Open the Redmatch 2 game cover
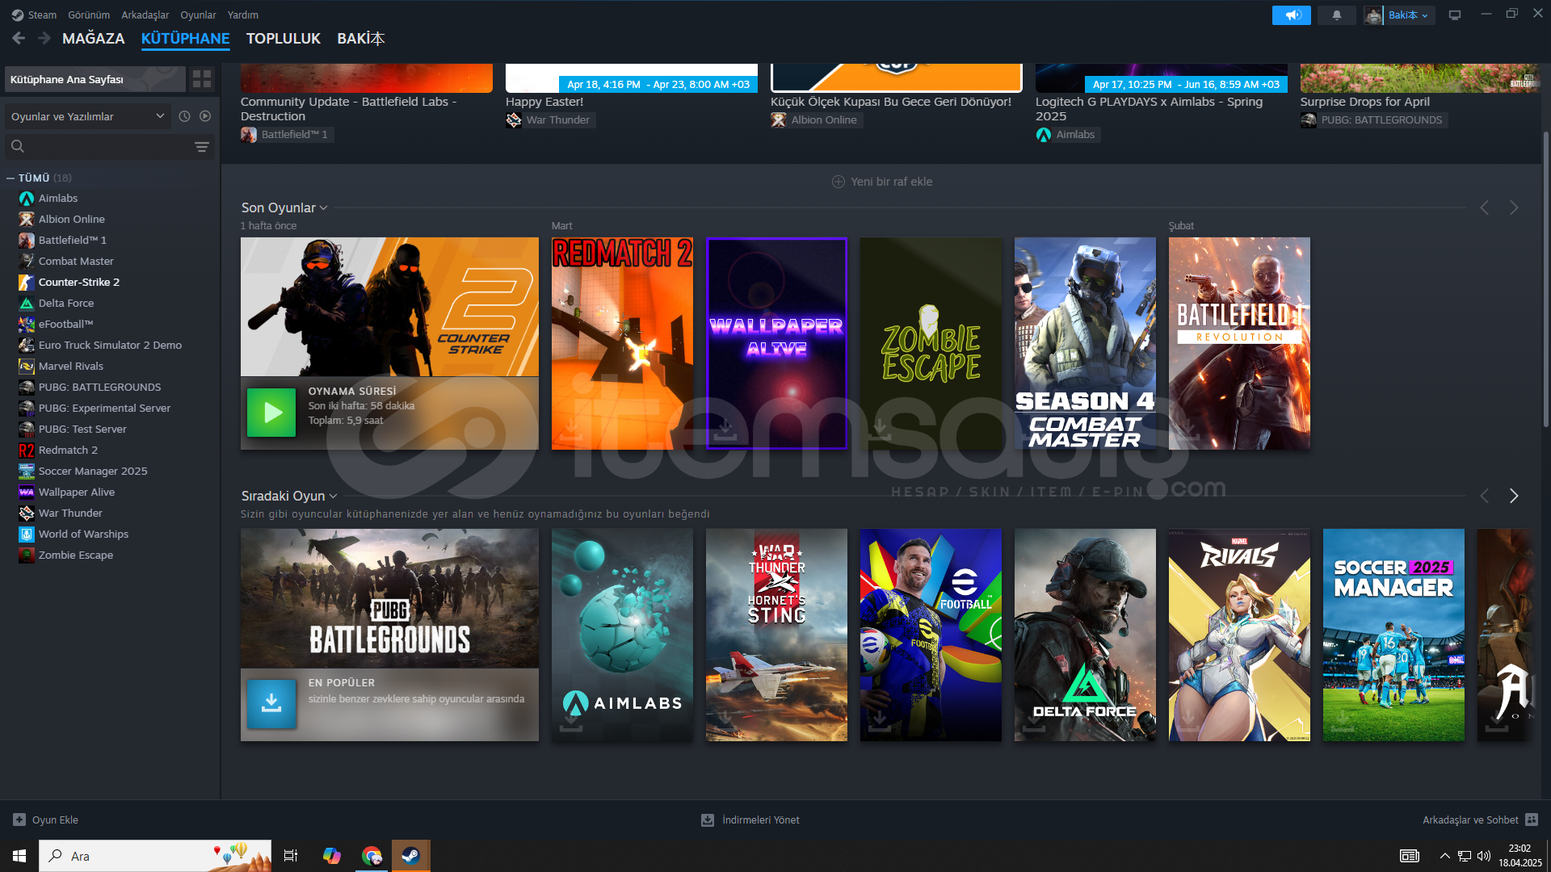The height and width of the screenshot is (872, 1551). pyautogui.click(x=622, y=343)
